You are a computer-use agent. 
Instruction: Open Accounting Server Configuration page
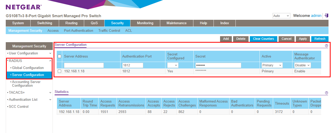tap(26, 84)
